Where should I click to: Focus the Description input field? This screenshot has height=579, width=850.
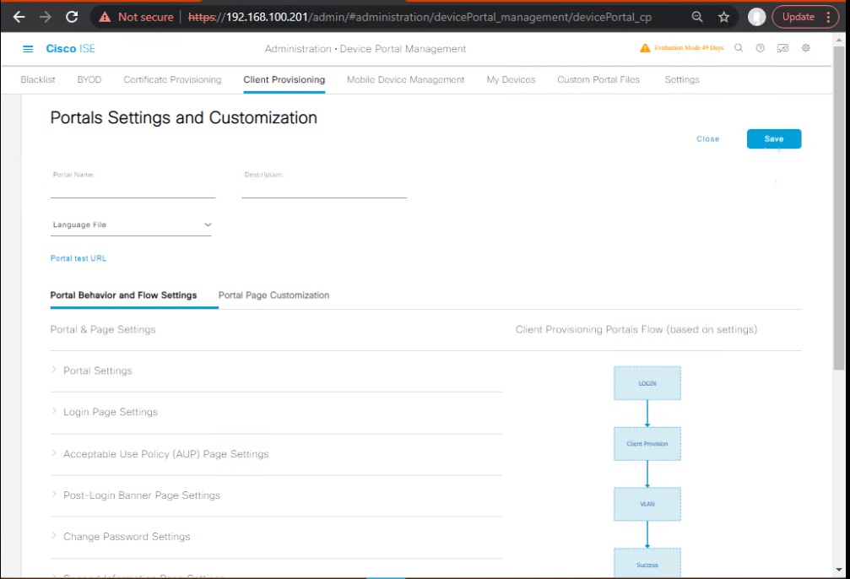pos(324,190)
